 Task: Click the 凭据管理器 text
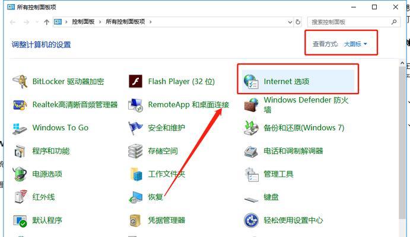[167, 220]
